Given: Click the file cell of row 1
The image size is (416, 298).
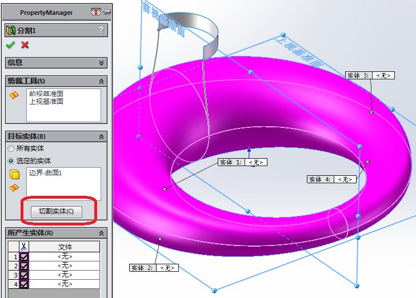Looking at the screenshot, I should click(65, 257).
